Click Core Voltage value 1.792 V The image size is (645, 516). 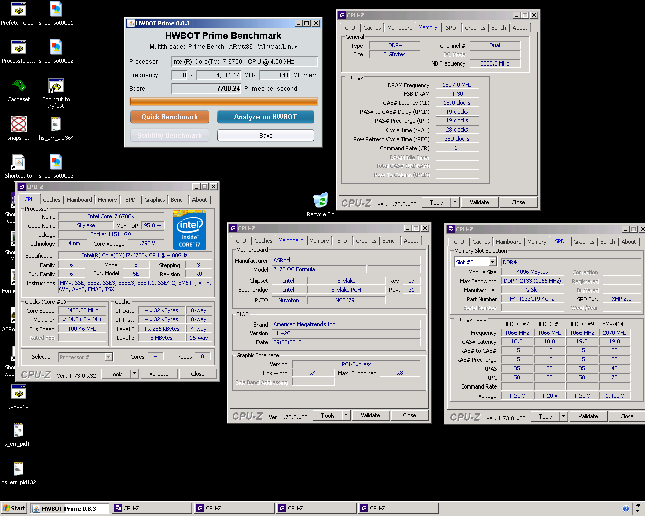[x=146, y=243]
